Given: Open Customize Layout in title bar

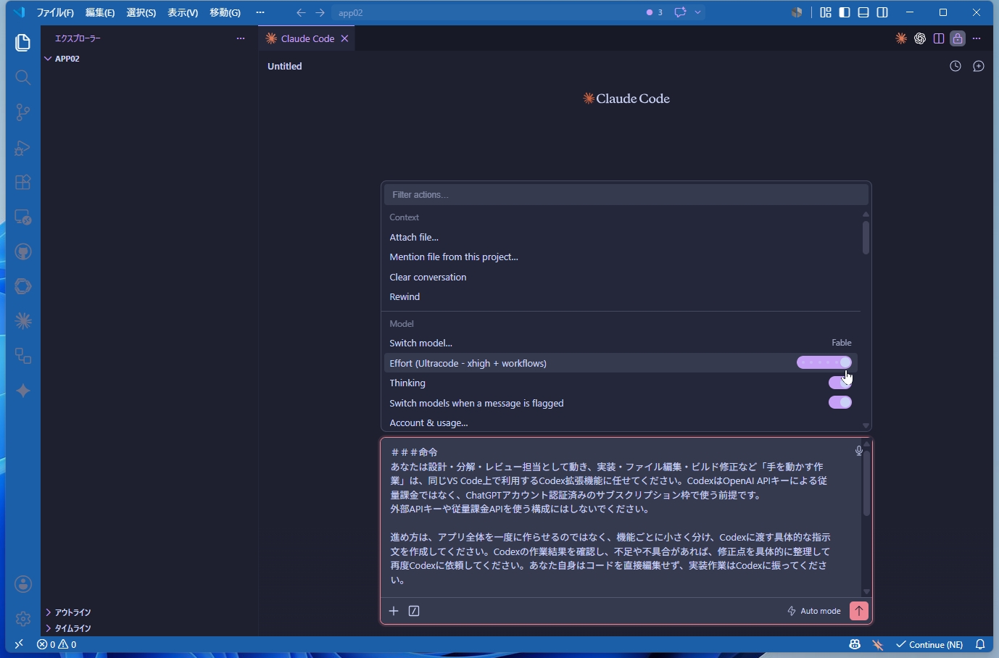Looking at the screenshot, I should point(826,12).
